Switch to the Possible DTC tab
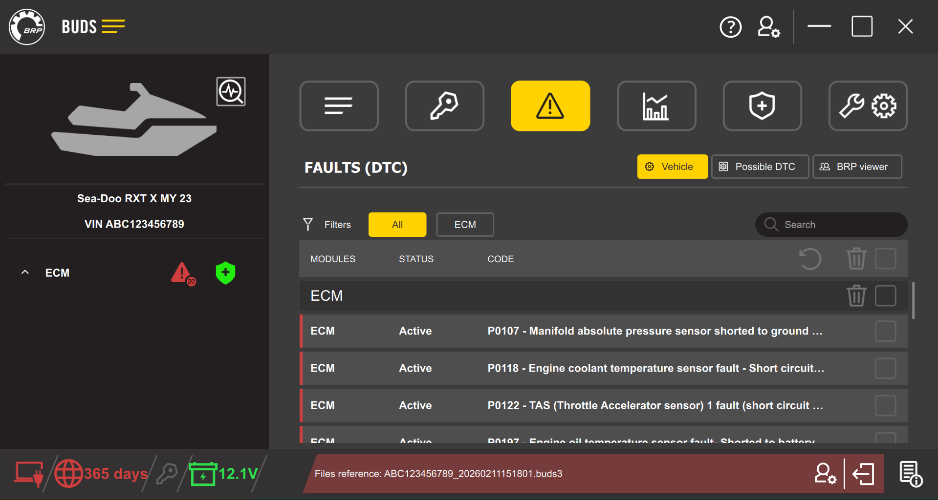 click(760, 167)
